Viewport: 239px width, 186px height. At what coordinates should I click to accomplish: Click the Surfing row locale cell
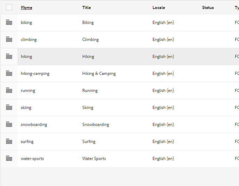[x=163, y=142]
